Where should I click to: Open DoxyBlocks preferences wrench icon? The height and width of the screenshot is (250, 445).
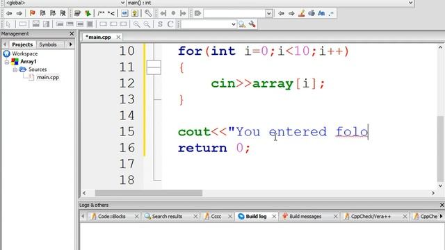click(148, 13)
